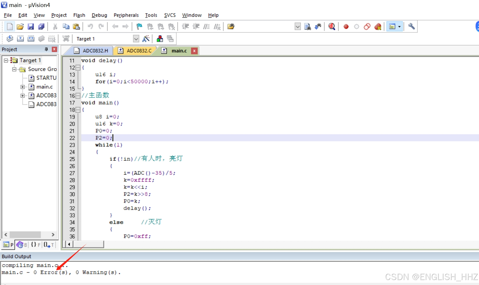Viewport: 479px width, 285px height.
Task: Open the File menu
Action: point(8,15)
